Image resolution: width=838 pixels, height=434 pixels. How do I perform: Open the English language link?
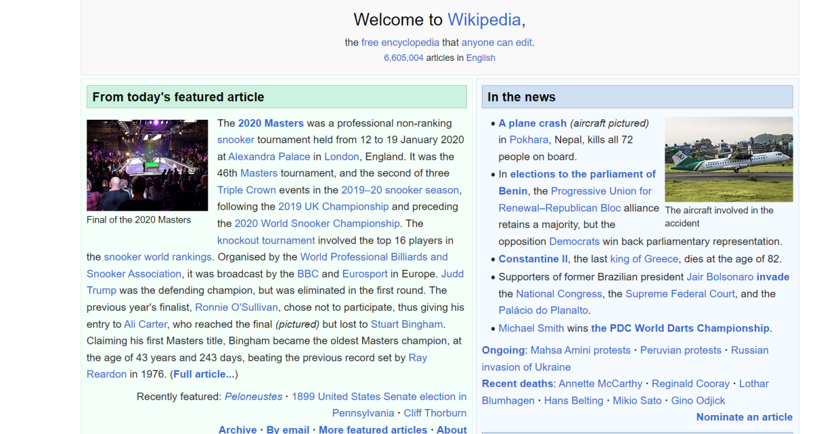coord(481,58)
